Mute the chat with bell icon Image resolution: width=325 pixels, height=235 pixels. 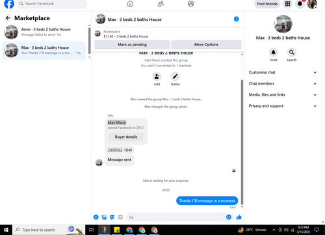tap(274, 52)
